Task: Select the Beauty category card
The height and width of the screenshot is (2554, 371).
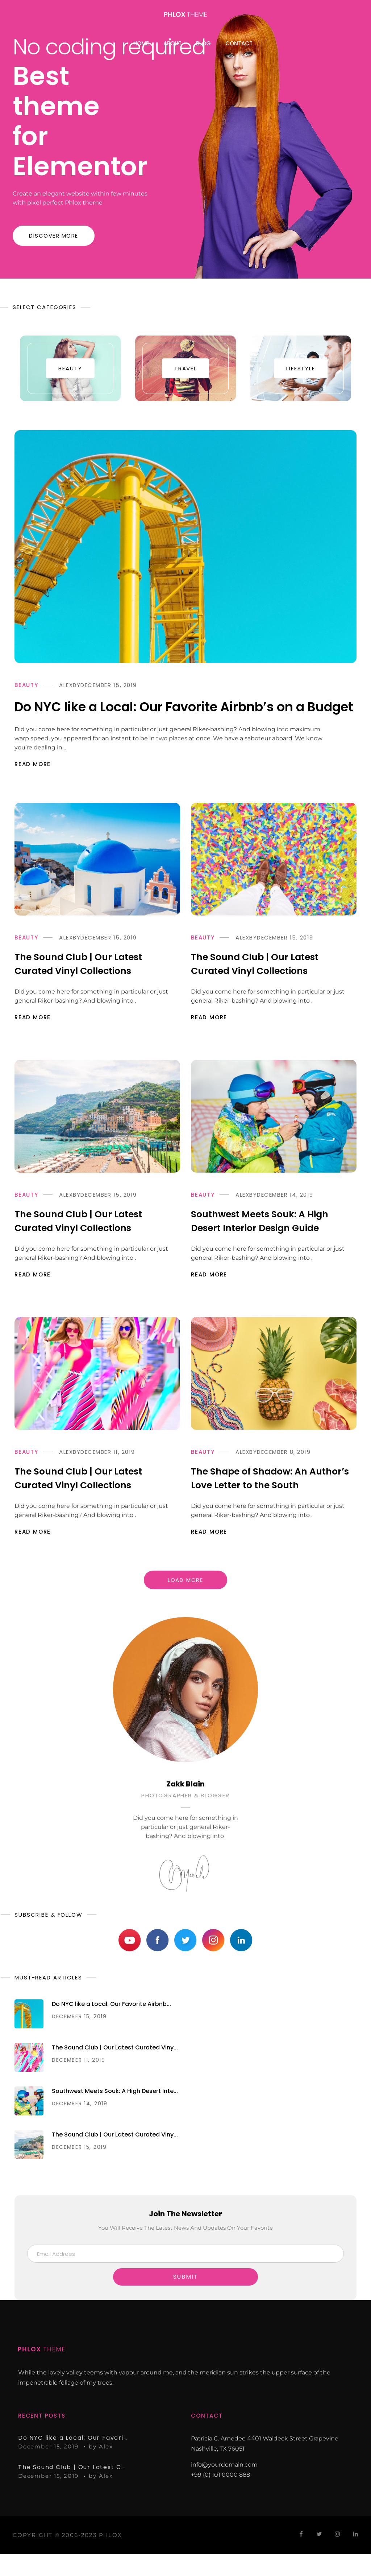Action: click(70, 368)
